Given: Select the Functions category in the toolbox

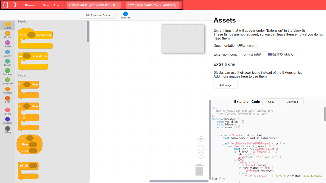Looking at the screenshot, I should [8, 120].
